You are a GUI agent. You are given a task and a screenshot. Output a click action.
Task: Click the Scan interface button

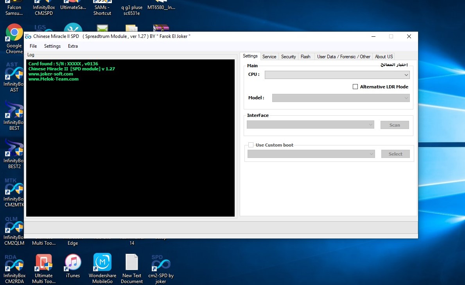pos(395,125)
